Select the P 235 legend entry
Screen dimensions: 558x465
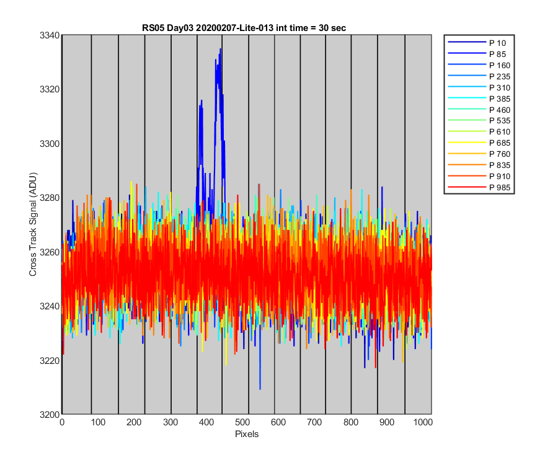(x=479, y=76)
